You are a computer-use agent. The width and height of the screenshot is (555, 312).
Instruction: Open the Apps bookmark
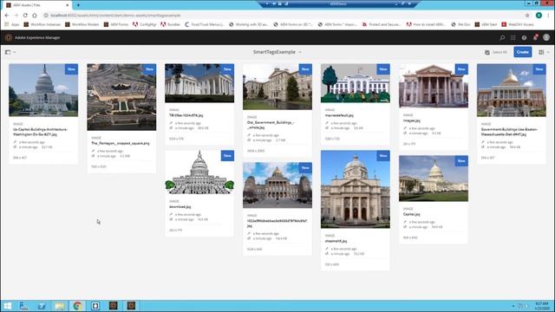pyautogui.click(x=11, y=24)
